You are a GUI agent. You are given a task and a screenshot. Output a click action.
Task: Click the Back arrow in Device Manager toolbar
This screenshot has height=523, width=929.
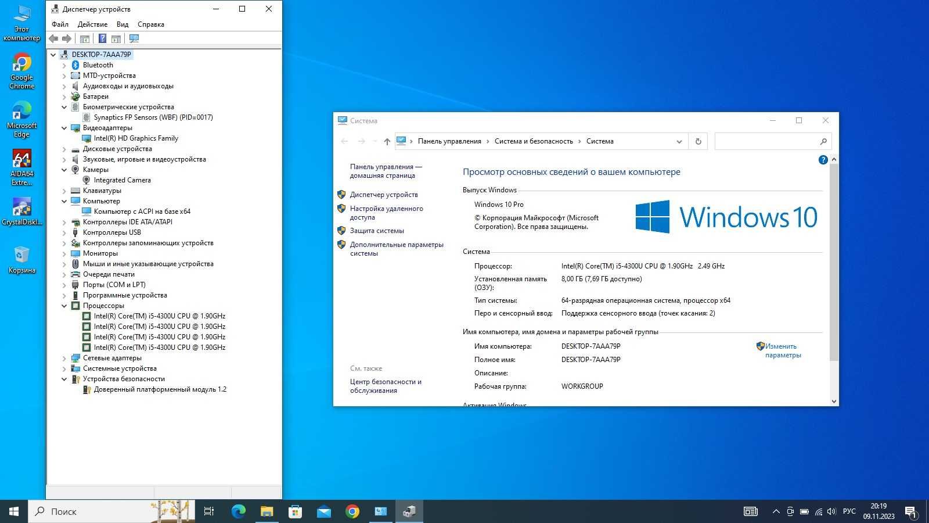tap(53, 38)
